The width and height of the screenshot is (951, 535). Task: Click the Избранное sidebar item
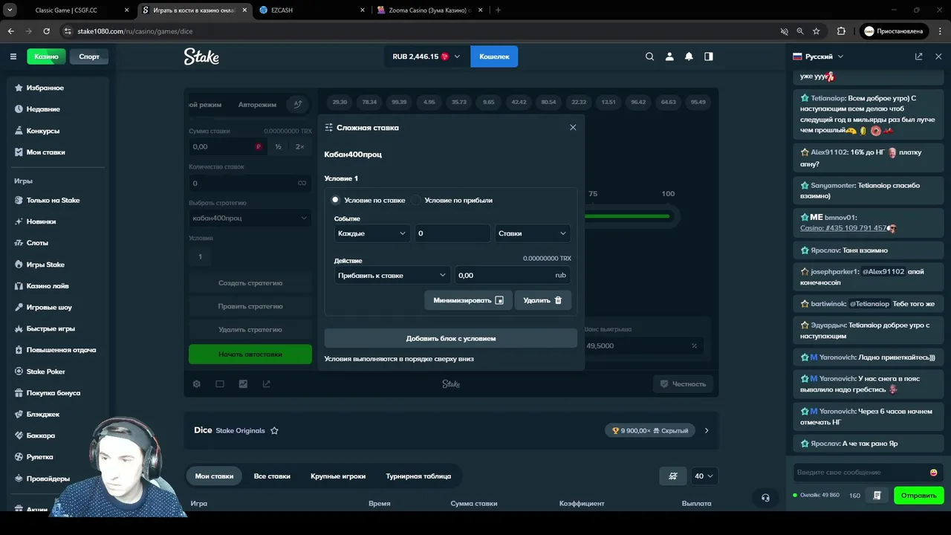(x=45, y=88)
